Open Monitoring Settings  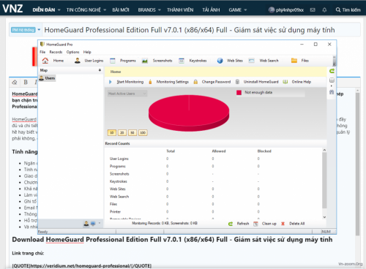173,82
